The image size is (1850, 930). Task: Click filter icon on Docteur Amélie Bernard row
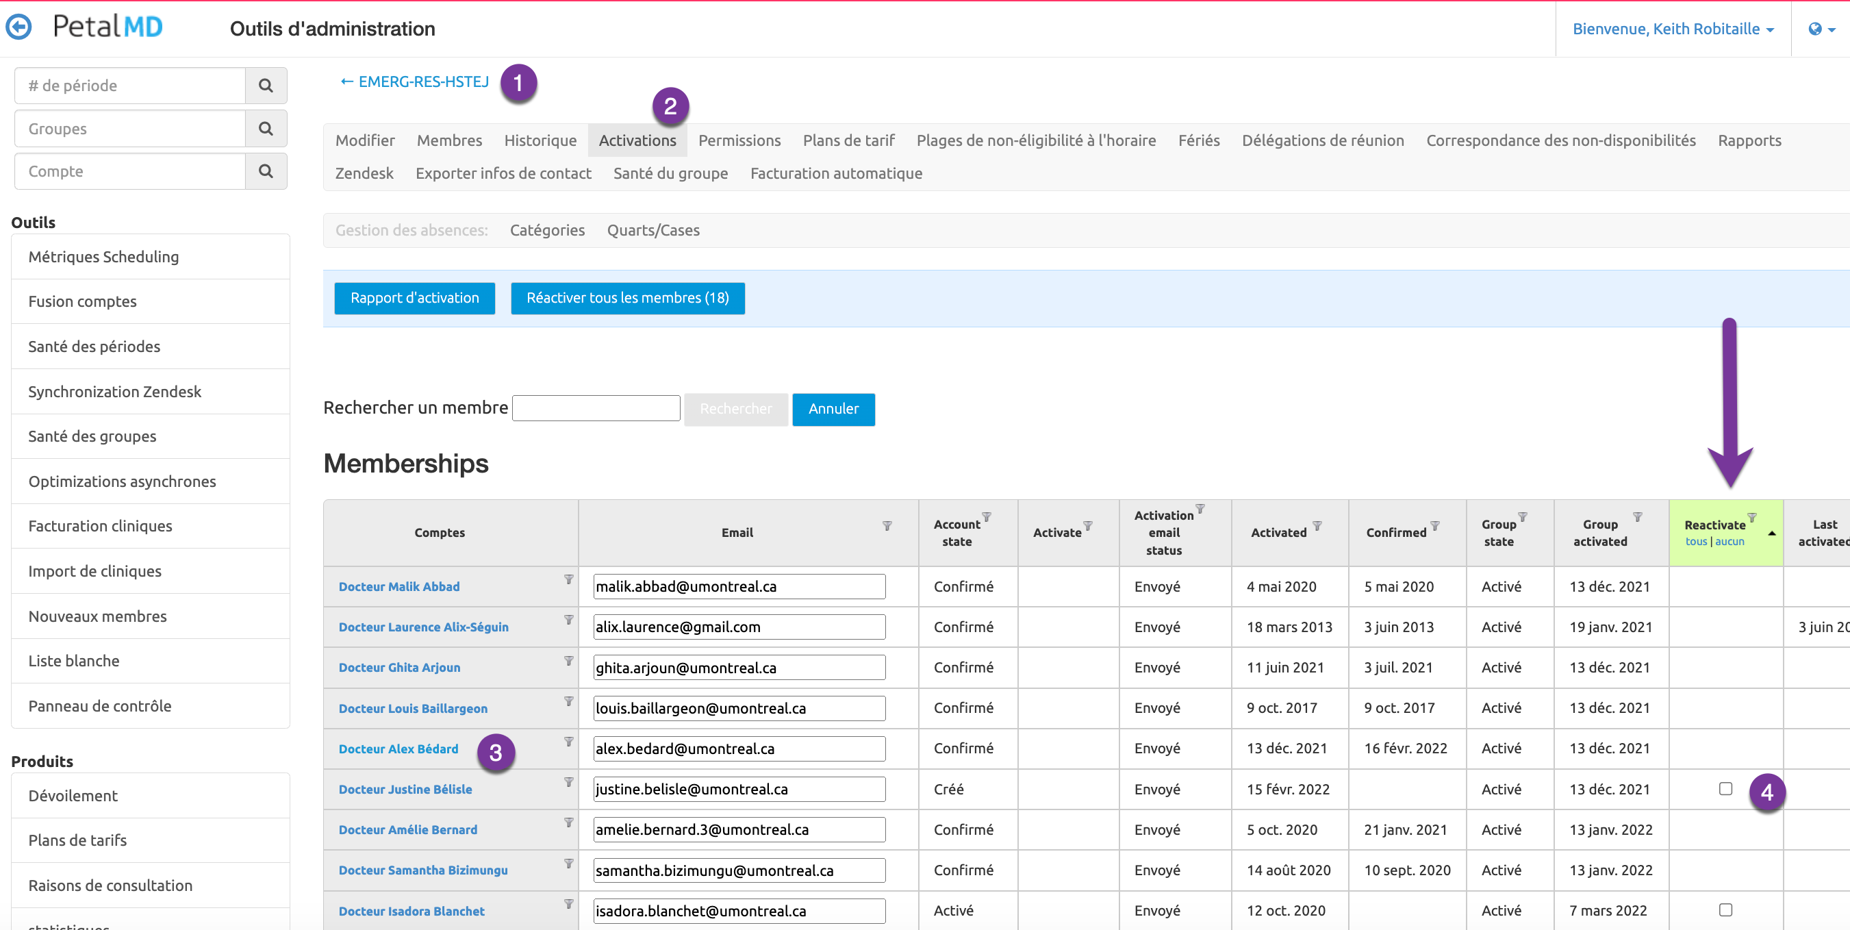(x=568, y=822)
